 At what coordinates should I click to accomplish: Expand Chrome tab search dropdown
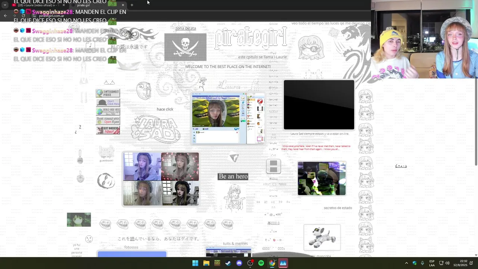click(x=5, y=5)
